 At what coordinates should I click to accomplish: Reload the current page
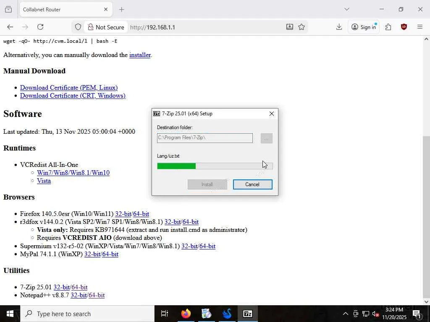(x=40, y=27)
